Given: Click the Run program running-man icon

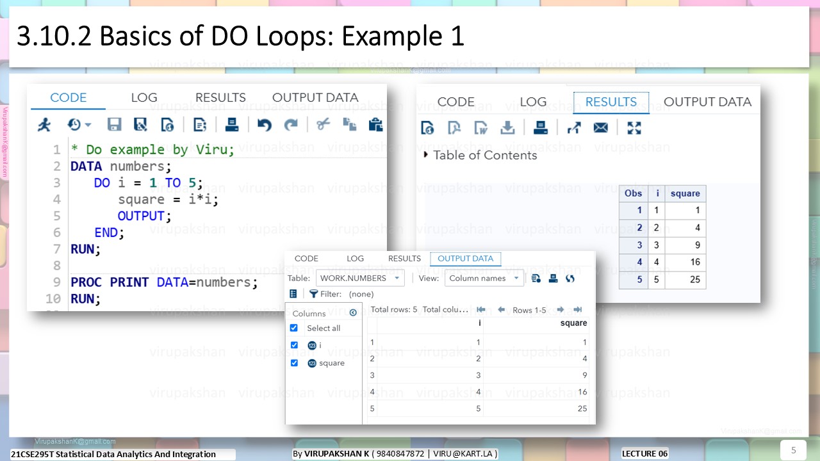Looking at the screenshot, I should [x=44, y=124].
